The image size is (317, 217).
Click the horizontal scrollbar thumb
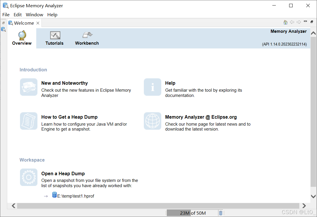pos(158,206)
